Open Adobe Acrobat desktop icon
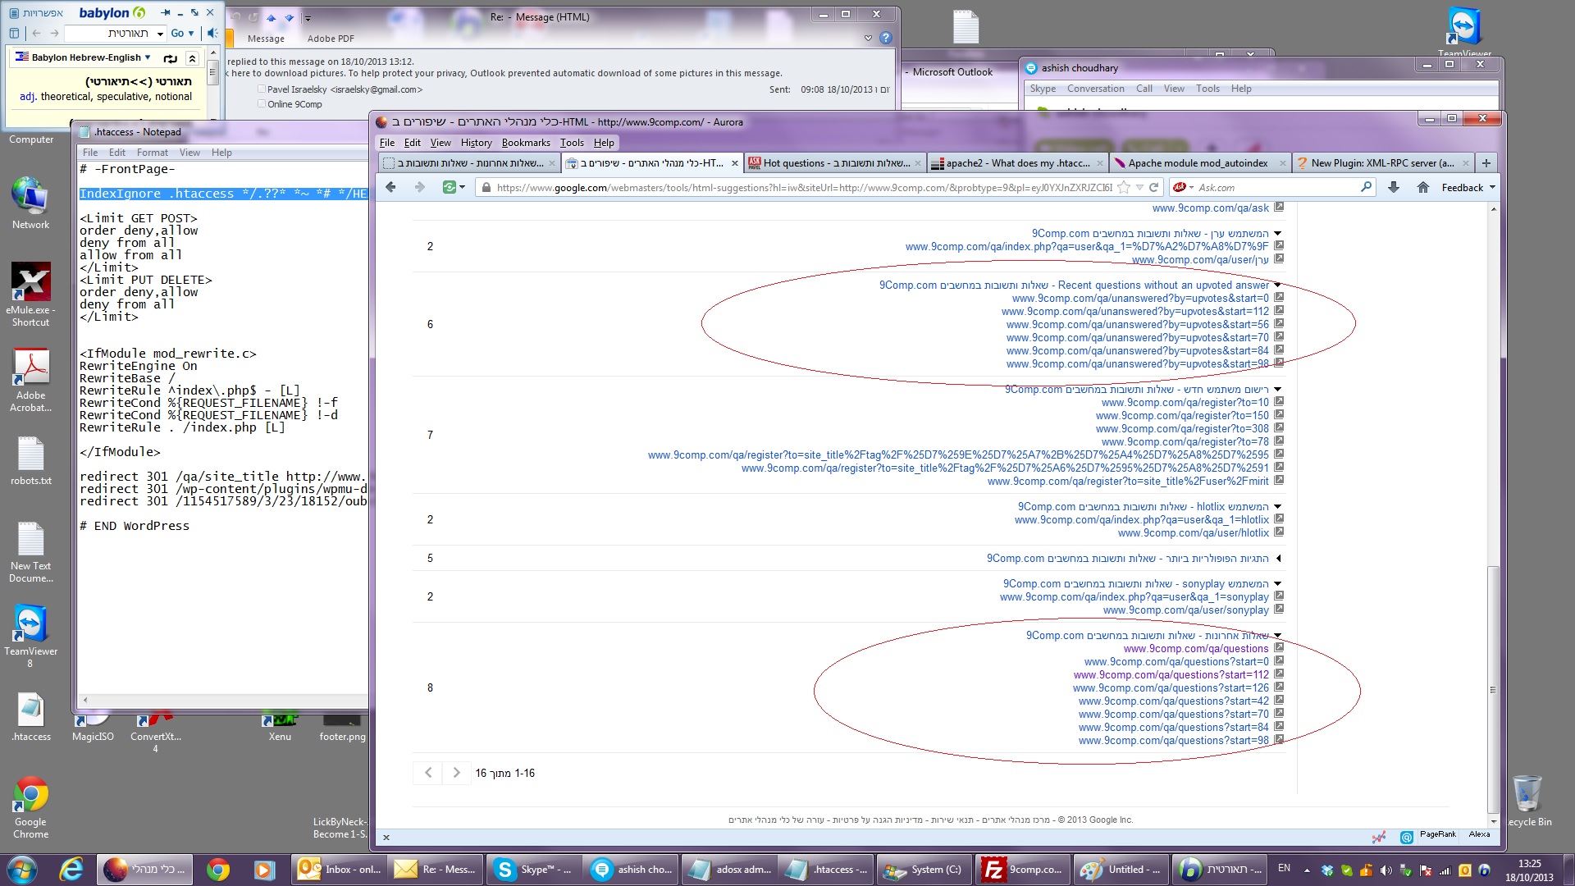Image resolution: width=1575 pixels, height=886 pixels. click(30, 380)
